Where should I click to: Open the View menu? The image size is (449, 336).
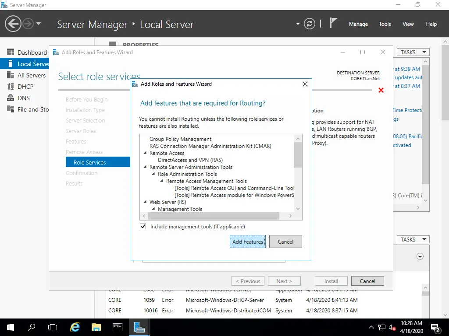[x=408, y=24]
